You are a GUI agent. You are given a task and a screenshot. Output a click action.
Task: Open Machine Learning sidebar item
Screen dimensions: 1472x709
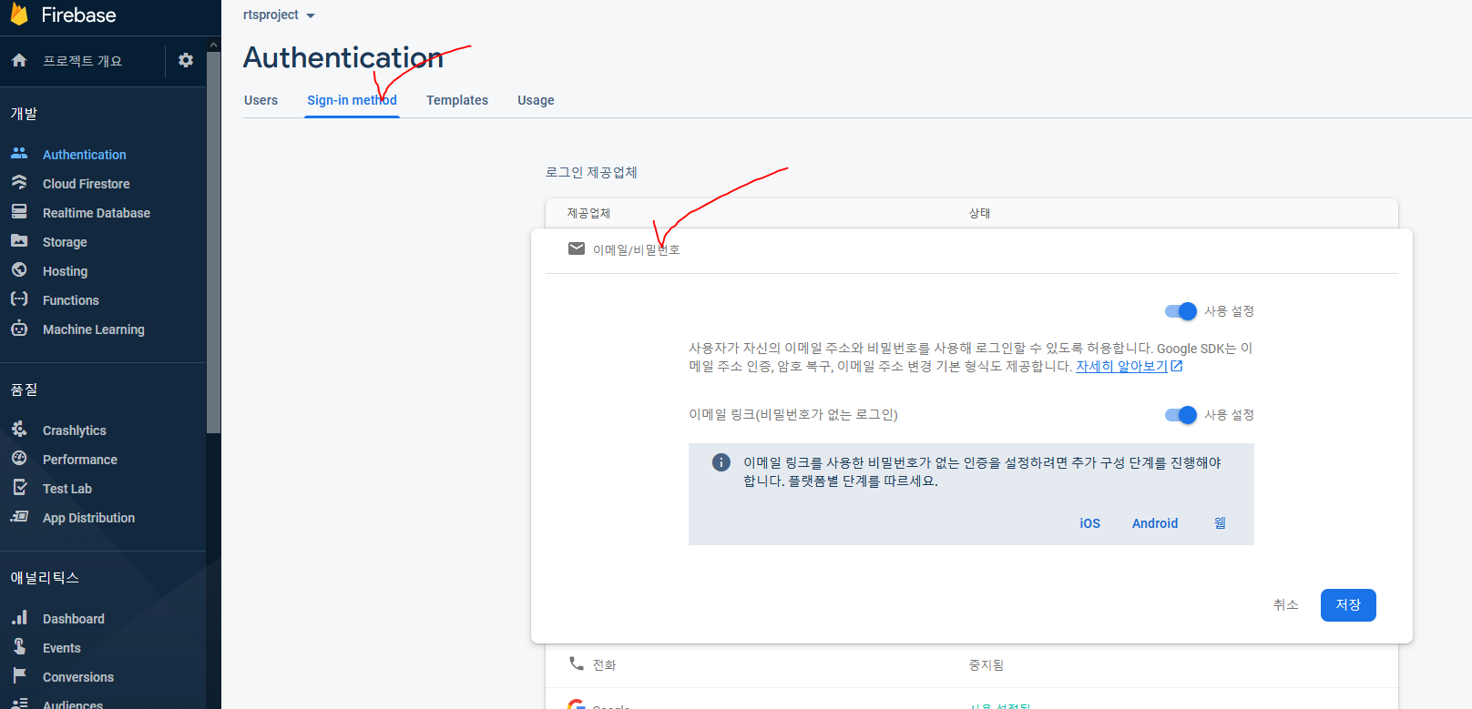click(94, 329)
